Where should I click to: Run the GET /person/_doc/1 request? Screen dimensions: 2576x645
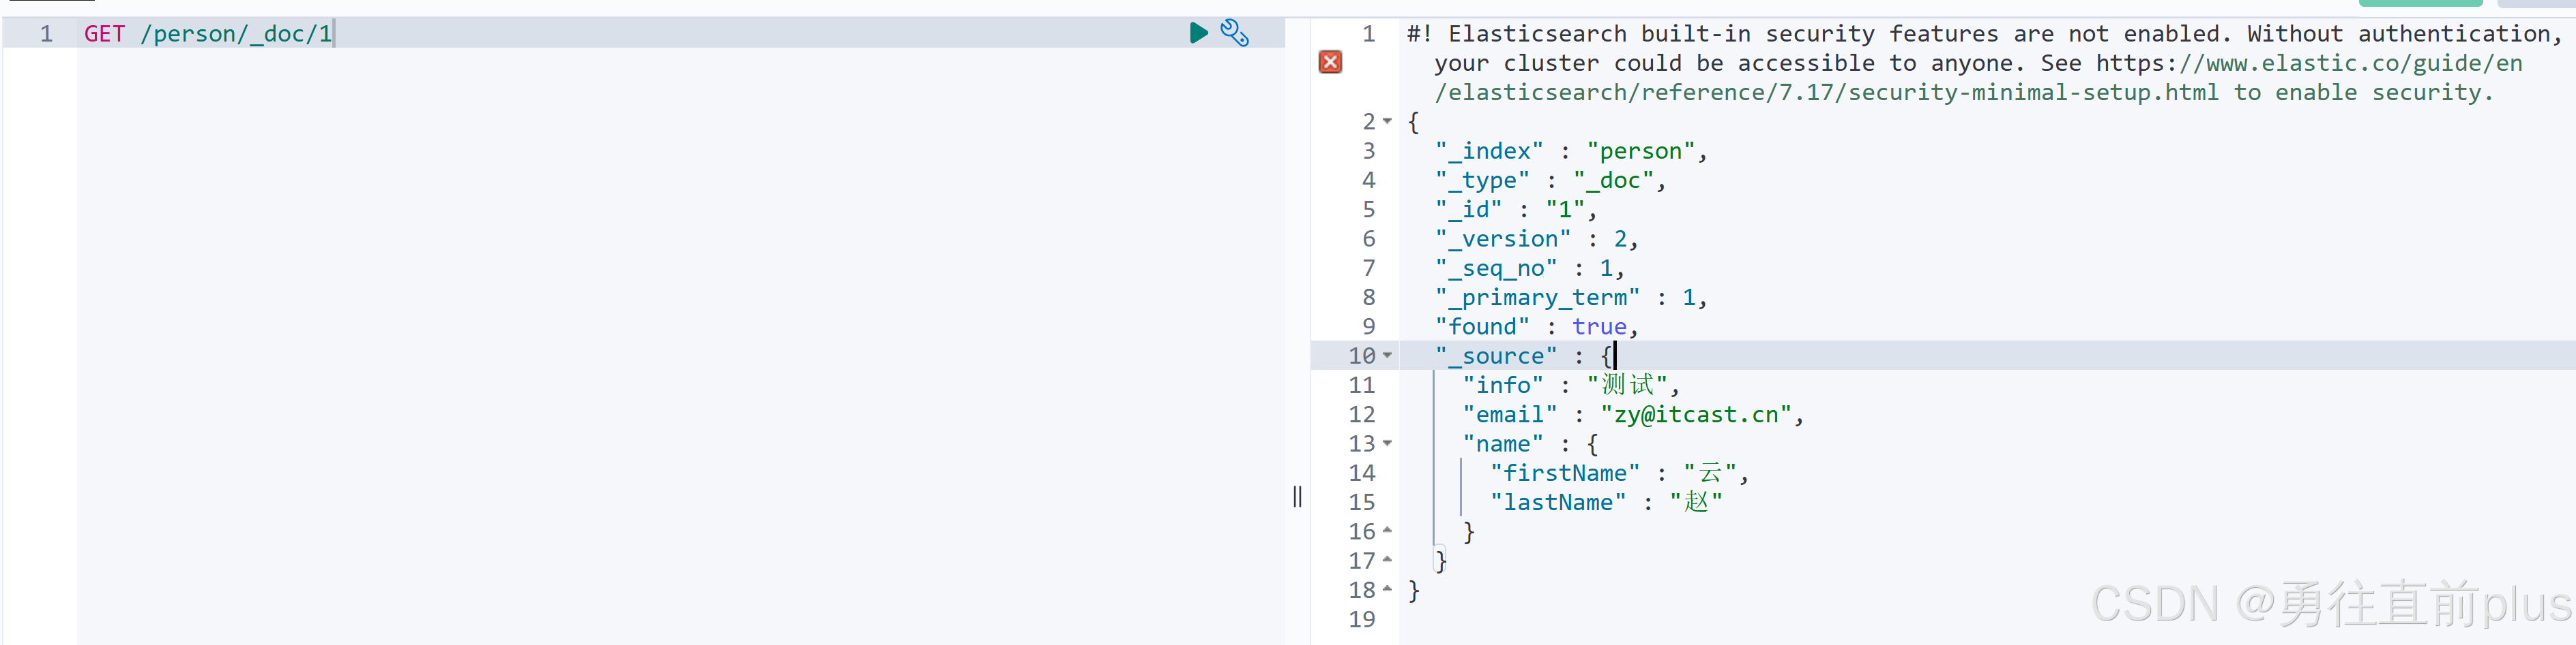[1198, 33]
